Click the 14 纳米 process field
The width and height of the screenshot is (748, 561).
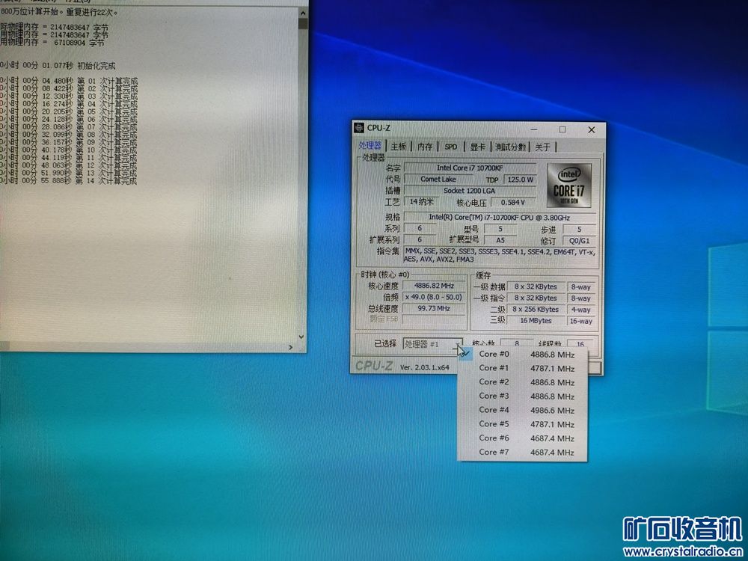(421, 202)
